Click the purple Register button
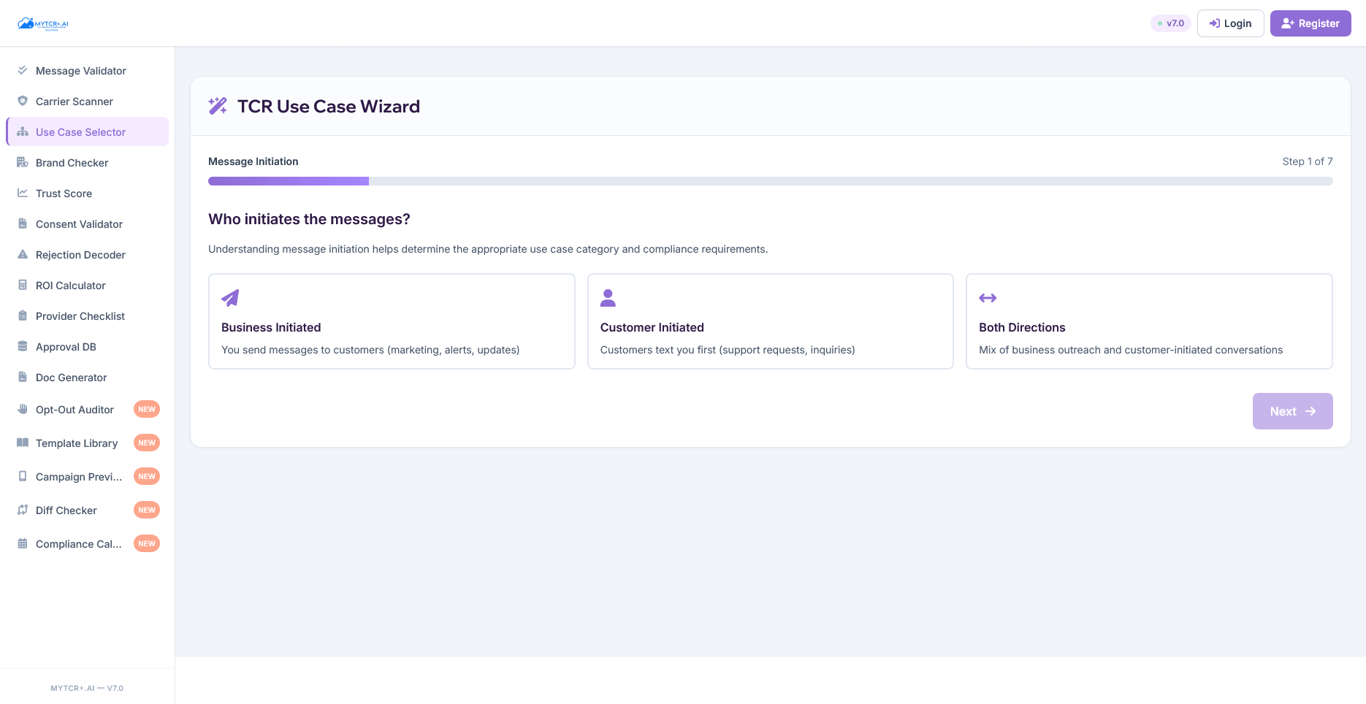Screen dimensions: 1366x704 point(1310,23)
